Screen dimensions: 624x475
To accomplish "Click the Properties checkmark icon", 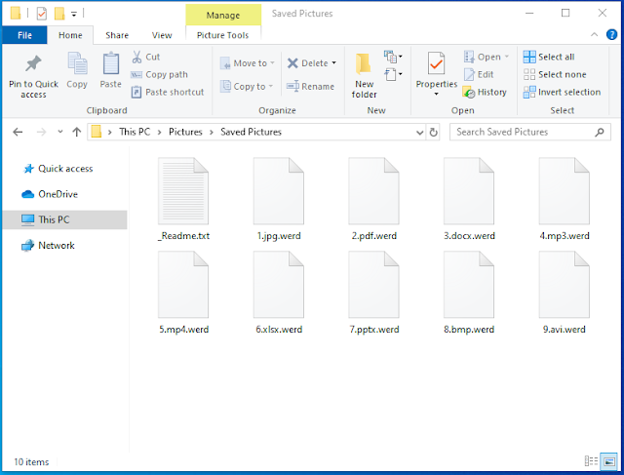I will point(437,63).
